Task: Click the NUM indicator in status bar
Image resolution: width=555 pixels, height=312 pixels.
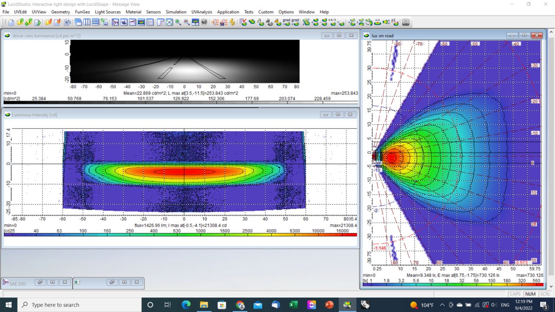Action: click(530, 294)
